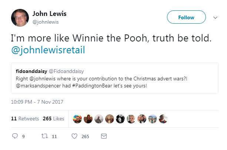Open the quoted tweet text body
This screenshot has height=150, width=227.
pos(101,82)
